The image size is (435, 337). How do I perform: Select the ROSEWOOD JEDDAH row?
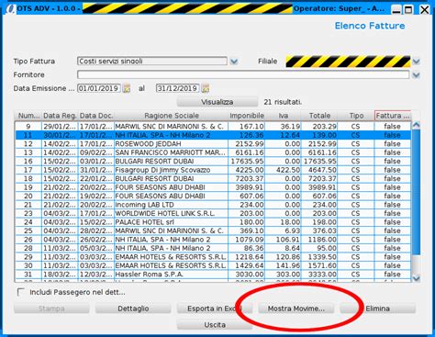point(213,144)
